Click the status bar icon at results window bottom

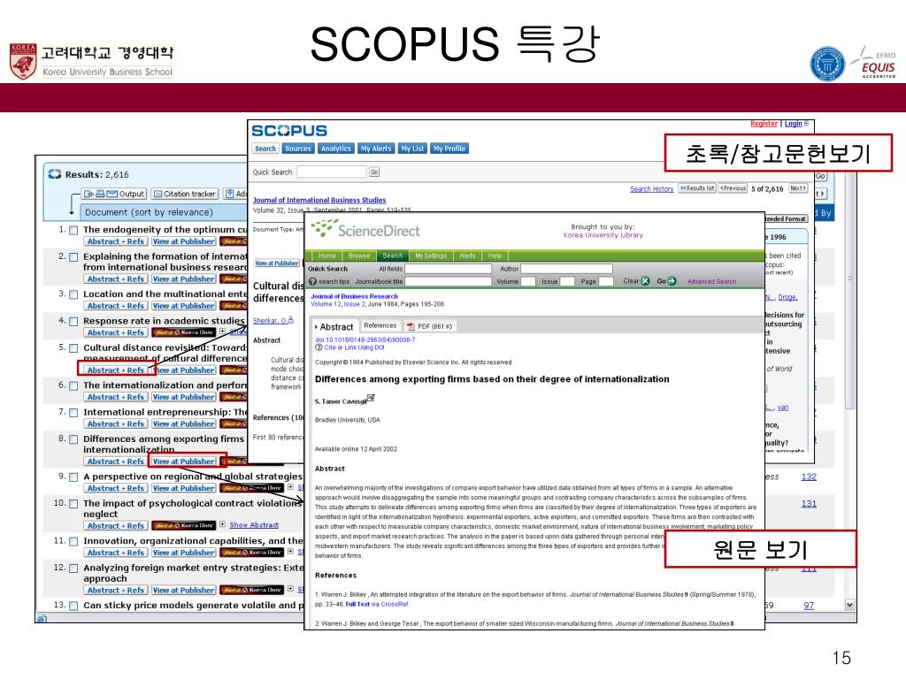point(42,618)
